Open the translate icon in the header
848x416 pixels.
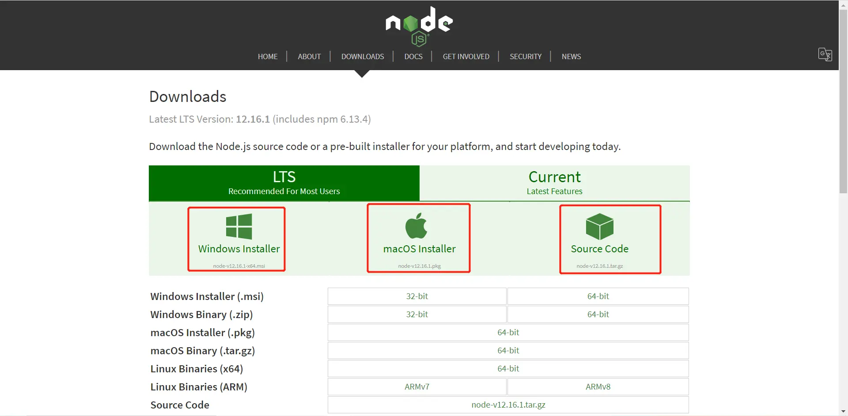(x=825, y=54)
